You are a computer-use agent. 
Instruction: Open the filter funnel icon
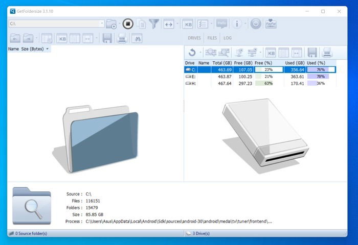tap(154, 23)
